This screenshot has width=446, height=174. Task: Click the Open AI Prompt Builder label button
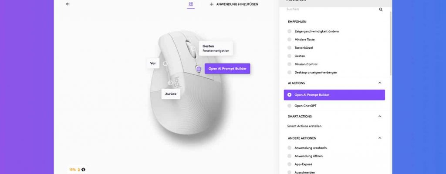point(227,69)
